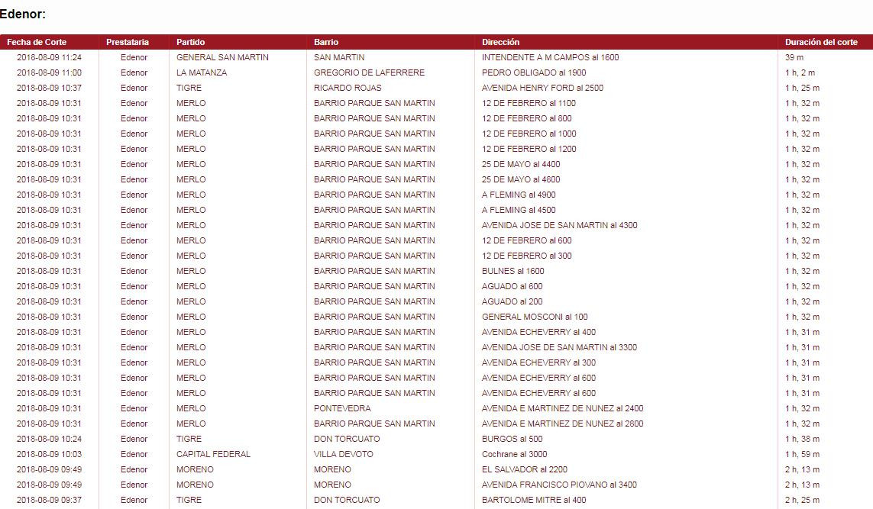Viewport: 873px width, 509px height.
Task: Click address 'AVENIDA ECHEVERRY al 400'
Action: click(x=538, y=332)
